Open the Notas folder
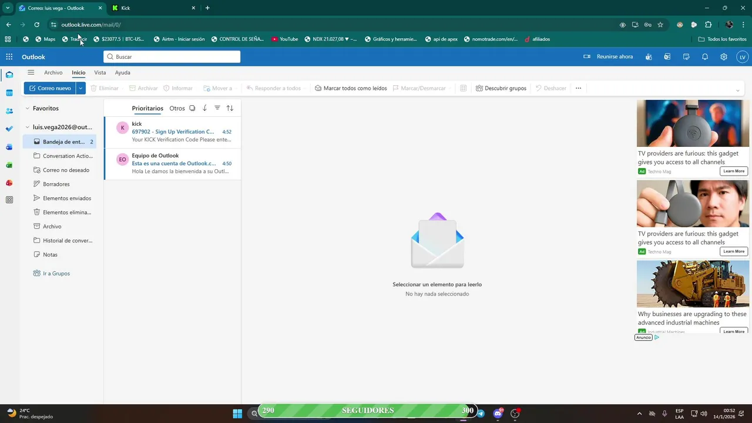The image size is (752, 423). pos(60,254)
